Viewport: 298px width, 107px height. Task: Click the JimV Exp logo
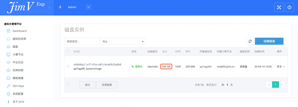[x=26, y=8]
